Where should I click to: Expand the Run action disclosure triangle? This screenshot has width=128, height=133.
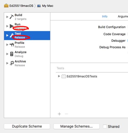click(x=7, y=26)
